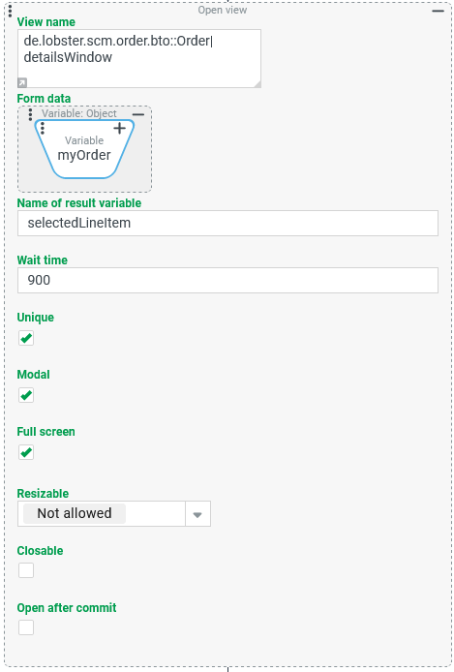Open the View name expand-editor arrow icon

pos(22,82)
